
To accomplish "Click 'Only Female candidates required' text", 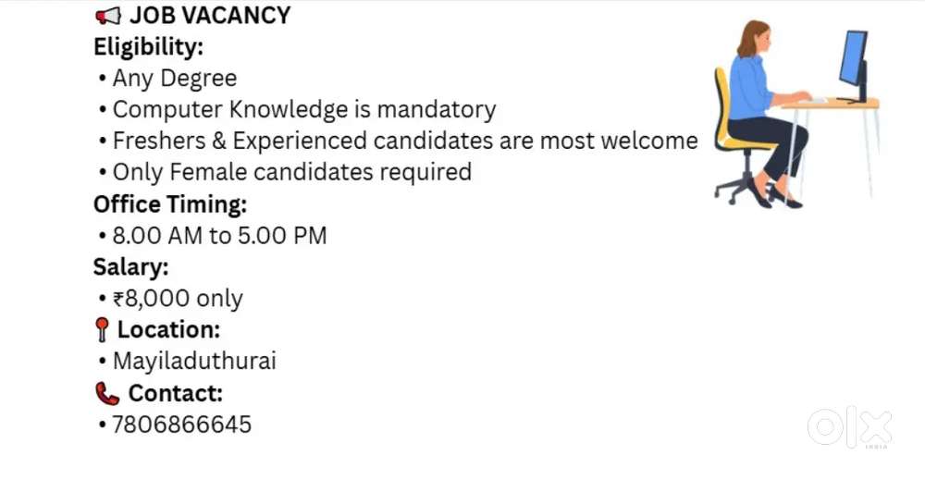I will (x=291, y=172).
